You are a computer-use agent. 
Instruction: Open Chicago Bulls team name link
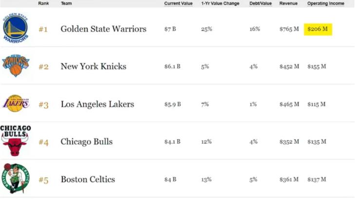tap(86, 142)
